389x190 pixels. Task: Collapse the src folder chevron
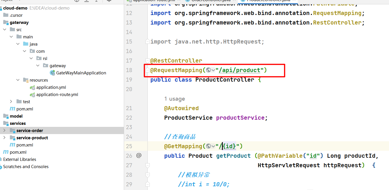[5, 29]
